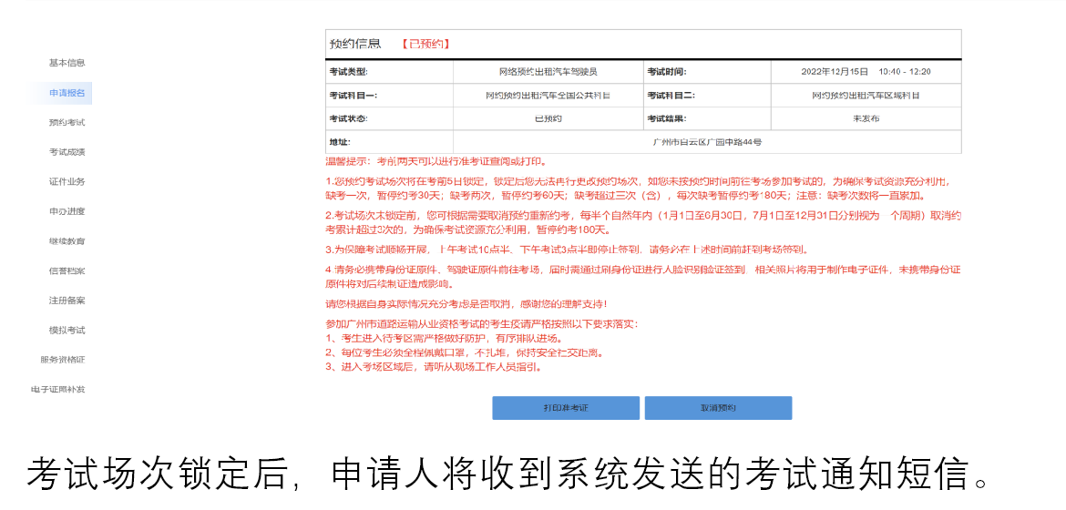Select 信誉档案 from the left menu
This screenshot has width=1066, height=510.
[67, 270]
